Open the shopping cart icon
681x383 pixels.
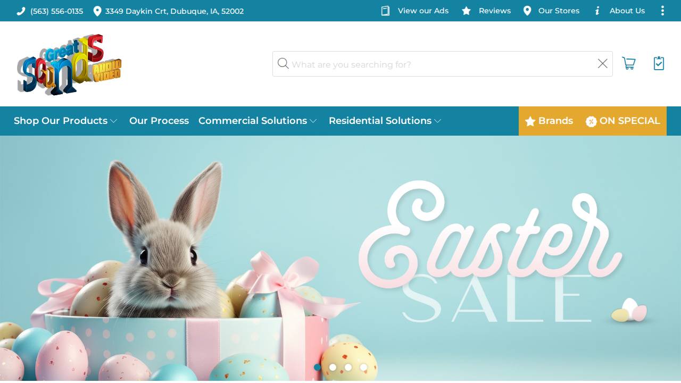tap(629, 64)
